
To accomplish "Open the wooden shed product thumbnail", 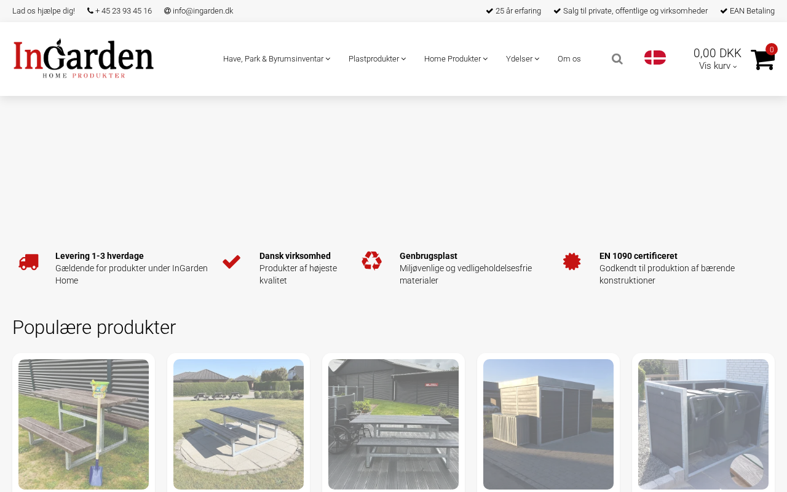I will point(548,424).
